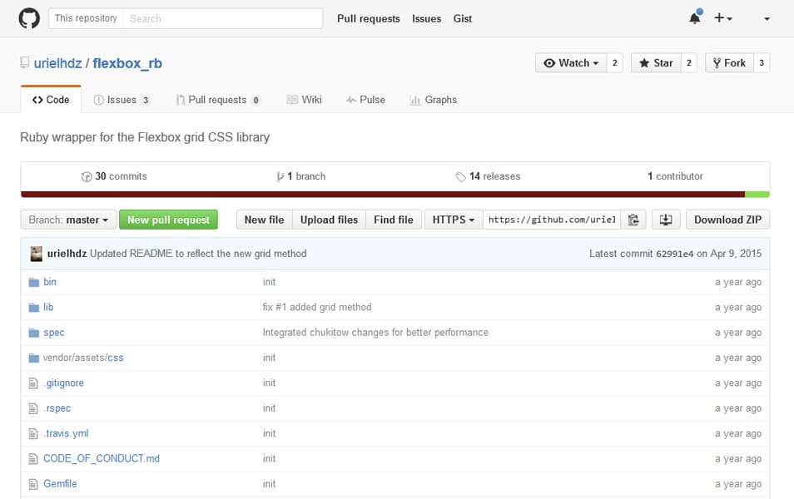The image size is (794, 499).
Task: Open the urielhdz owner profile link
Action: pos(57,63)
